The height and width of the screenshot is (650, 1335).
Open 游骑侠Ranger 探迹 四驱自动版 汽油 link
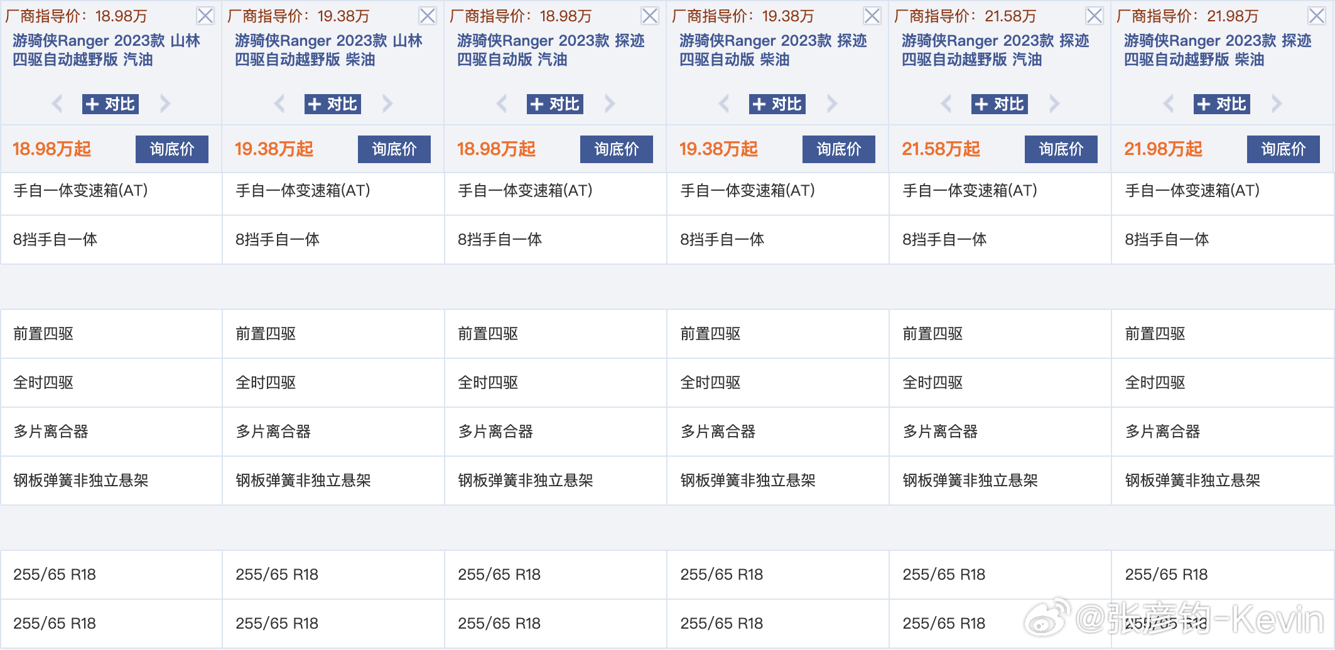tap(551, 50)
